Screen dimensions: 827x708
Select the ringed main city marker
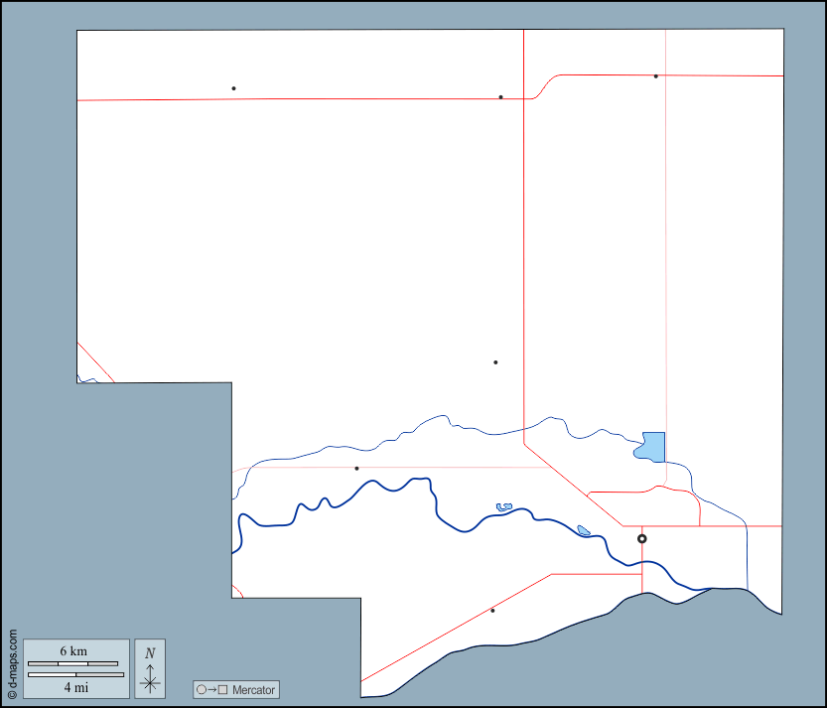641,538
